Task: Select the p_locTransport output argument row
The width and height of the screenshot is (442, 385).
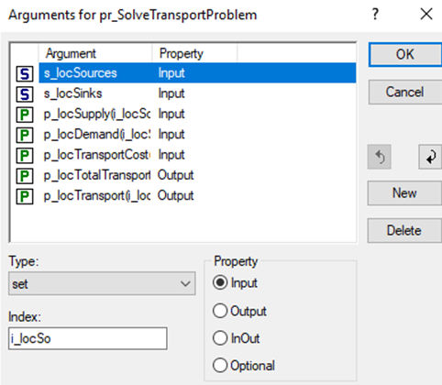Action: click(x=197, y=196)
